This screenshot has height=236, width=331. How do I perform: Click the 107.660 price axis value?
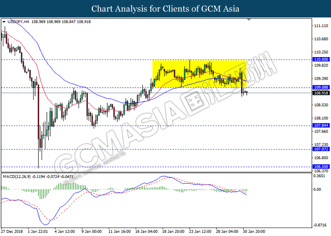(321, 132)
